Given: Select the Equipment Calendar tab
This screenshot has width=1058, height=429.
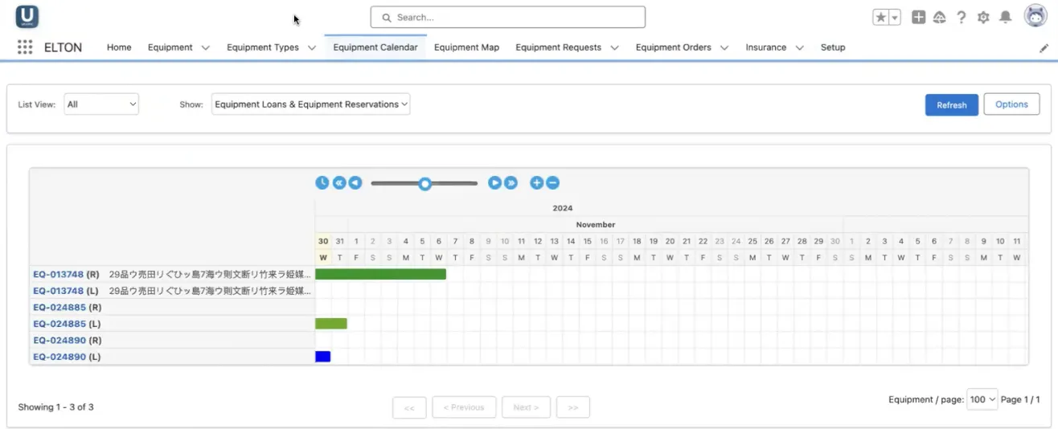Looking at the screenshot, I should click(375, 47).
